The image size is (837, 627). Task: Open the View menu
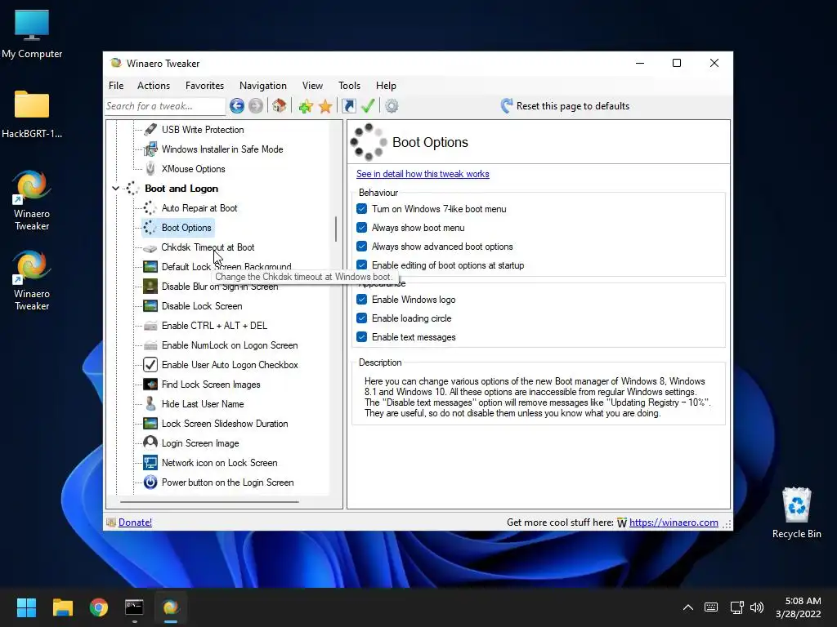312,85
